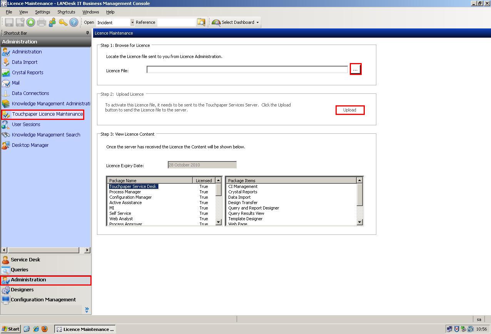Open User Sessions via its sidebar icon
The height and width of the screenshot is (334, 491).
tap(5, 124)
